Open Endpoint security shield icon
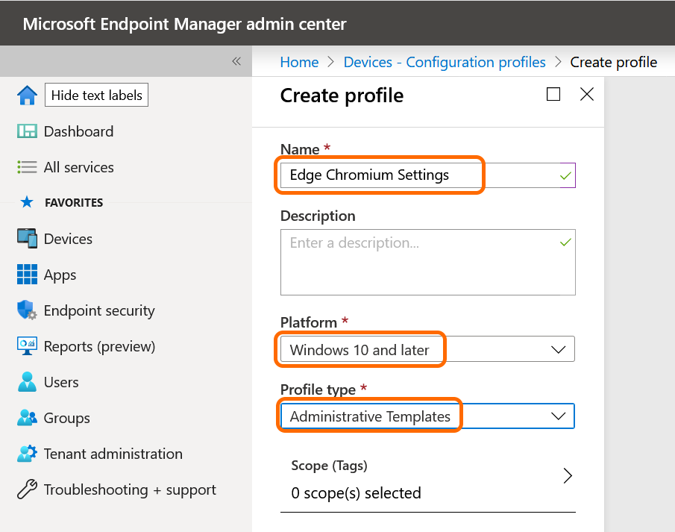 27,310
